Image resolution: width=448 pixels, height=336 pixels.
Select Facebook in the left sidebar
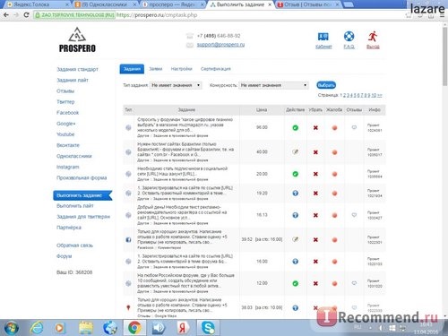(x=68, y=113)
